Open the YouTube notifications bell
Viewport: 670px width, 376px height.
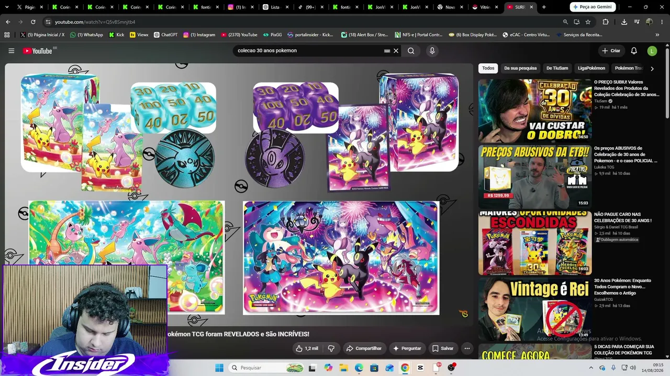pyautogui.click(x=634, y=51)
